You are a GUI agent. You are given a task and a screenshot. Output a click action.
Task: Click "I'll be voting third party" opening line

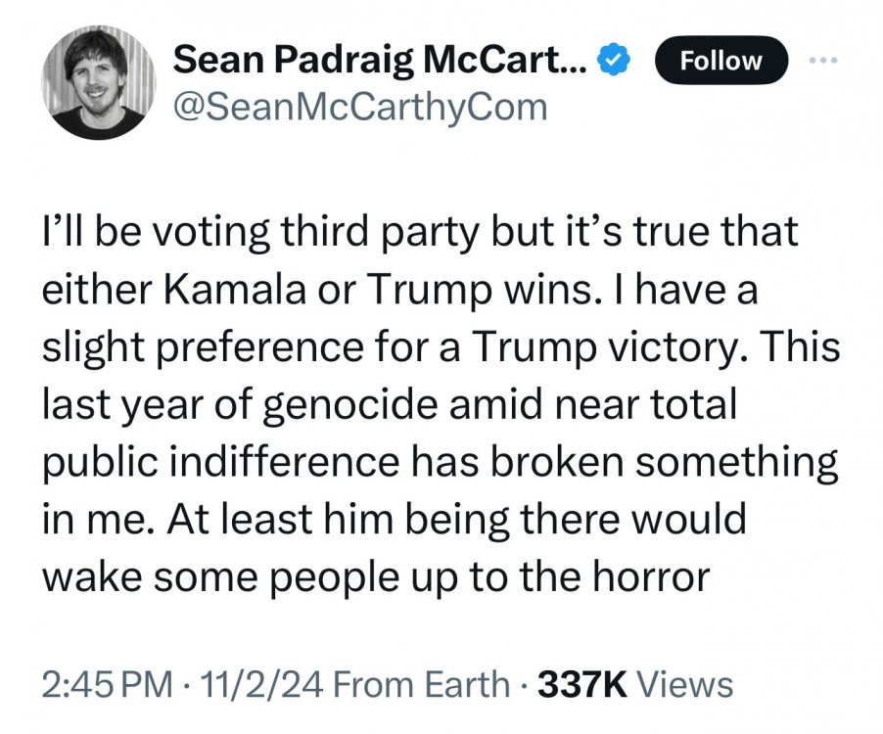[x=229, y=233]
